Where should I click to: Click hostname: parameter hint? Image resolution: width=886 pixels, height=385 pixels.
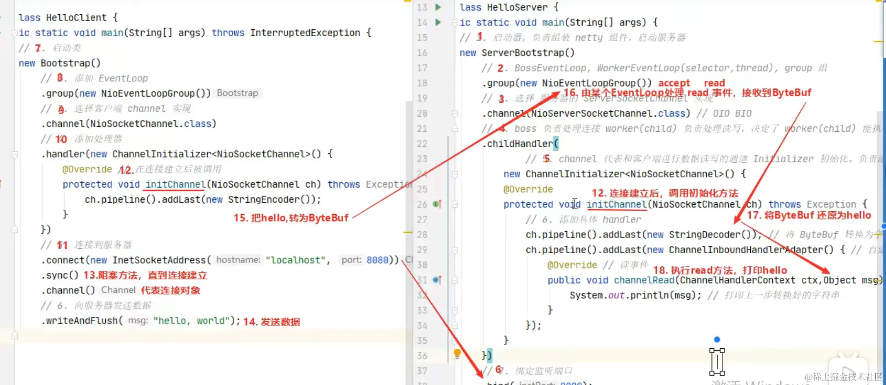click(x=239, y=260)
